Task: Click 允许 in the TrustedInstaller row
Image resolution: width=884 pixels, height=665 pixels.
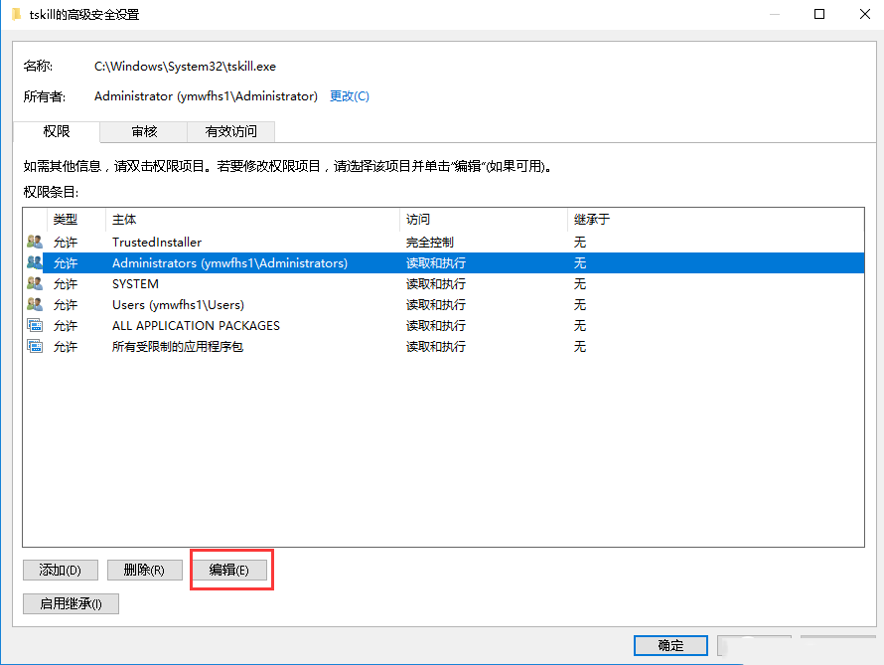Action: pos(66,242)
